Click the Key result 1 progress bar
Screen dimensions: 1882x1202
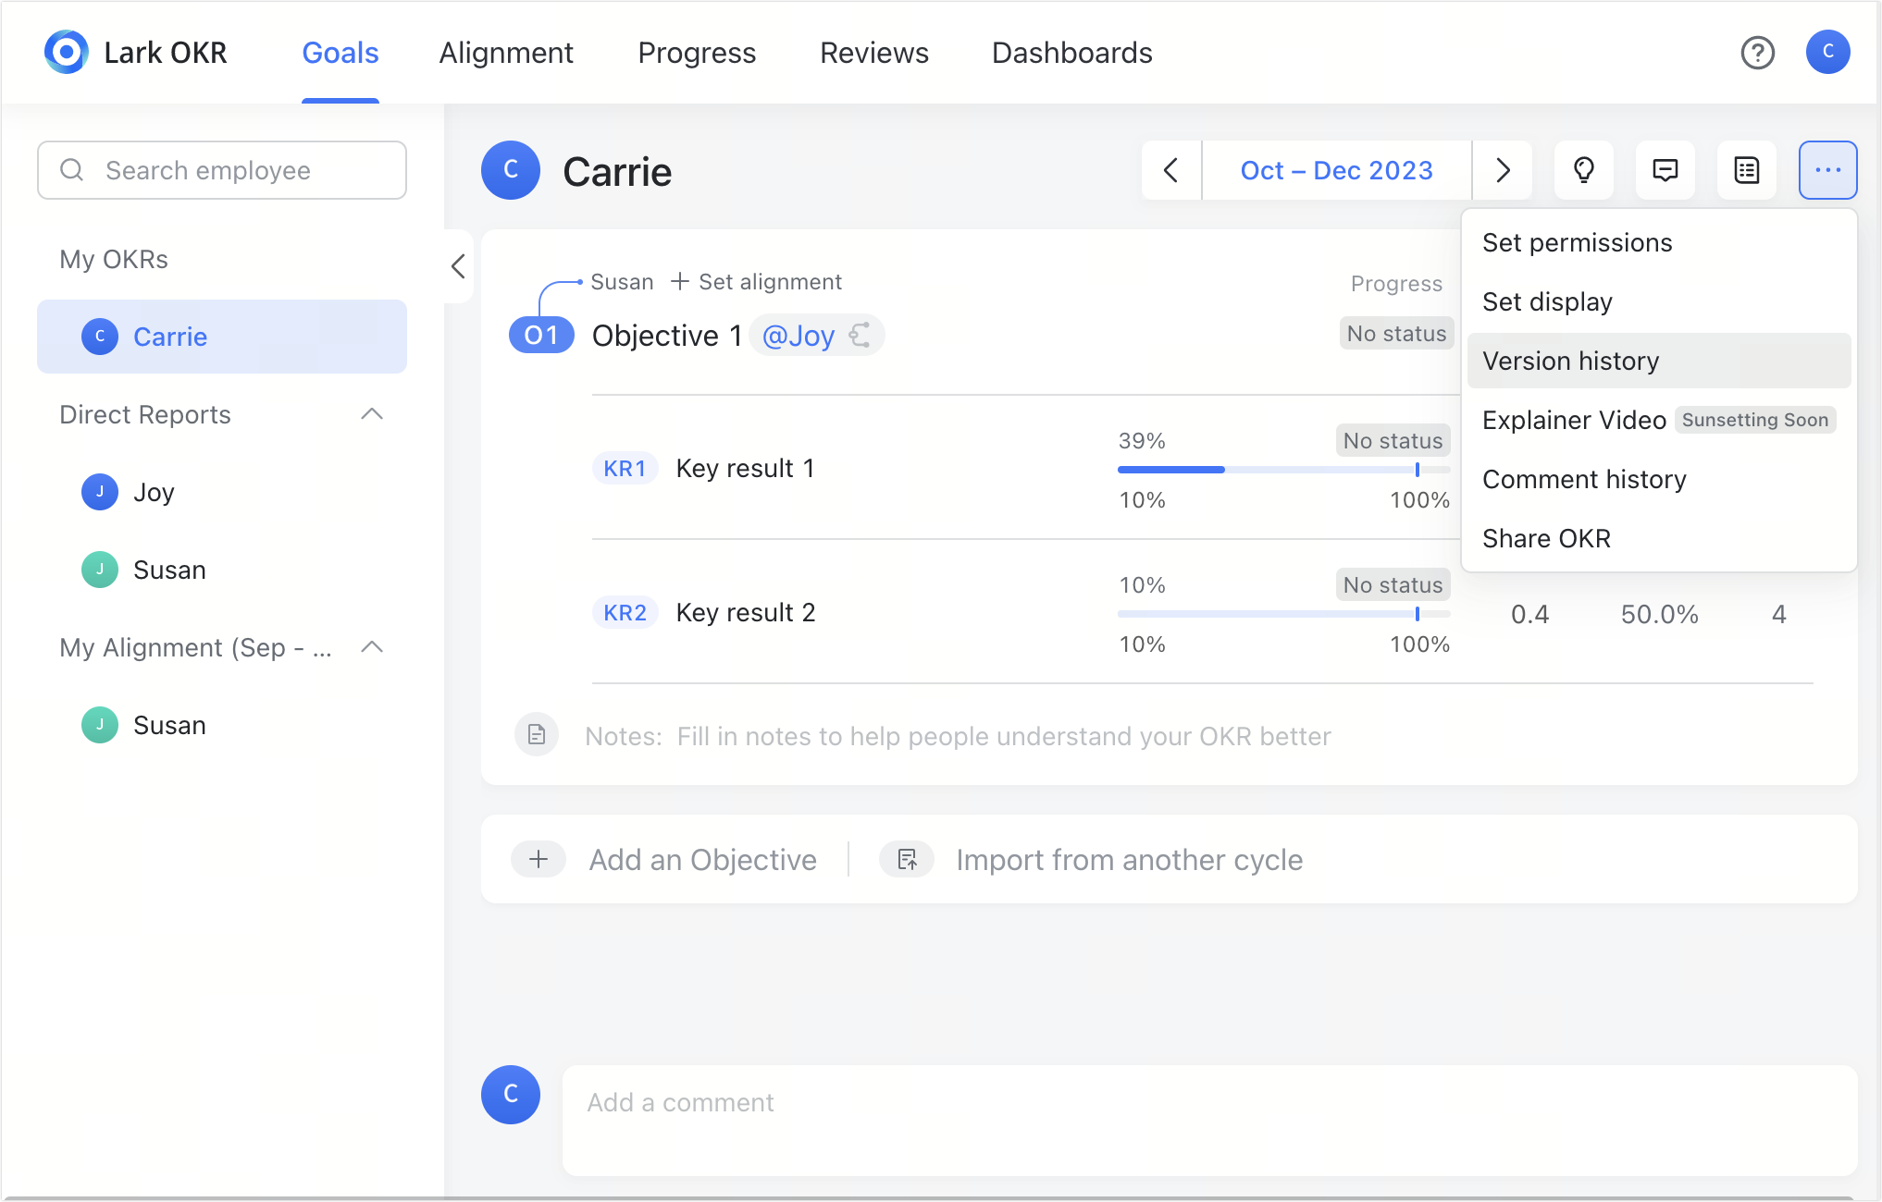tap(1282, 470)
